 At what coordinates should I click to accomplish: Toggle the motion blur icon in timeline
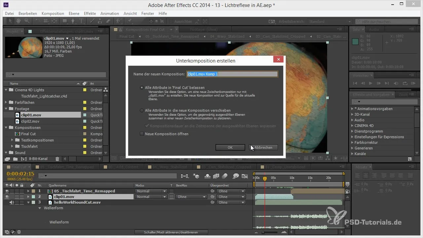pyautogui.click(x=225, y=176)
